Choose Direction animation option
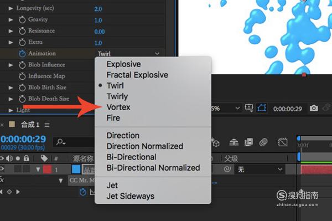 123,136
